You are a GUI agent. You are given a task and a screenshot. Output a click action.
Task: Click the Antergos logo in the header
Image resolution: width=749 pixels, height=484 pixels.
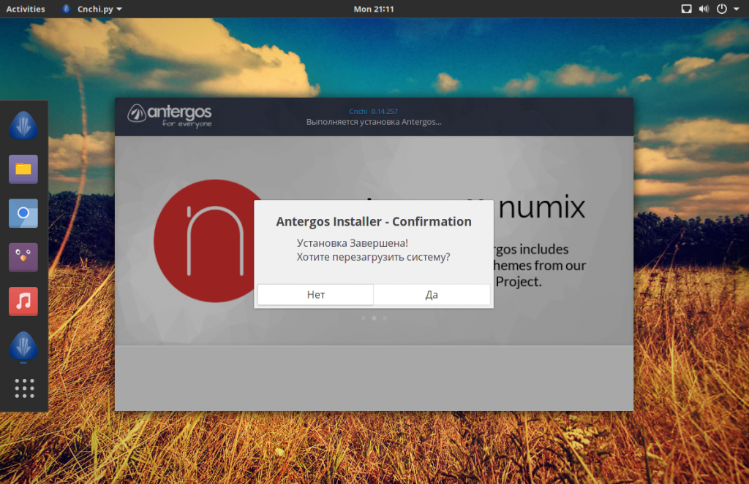170,115
